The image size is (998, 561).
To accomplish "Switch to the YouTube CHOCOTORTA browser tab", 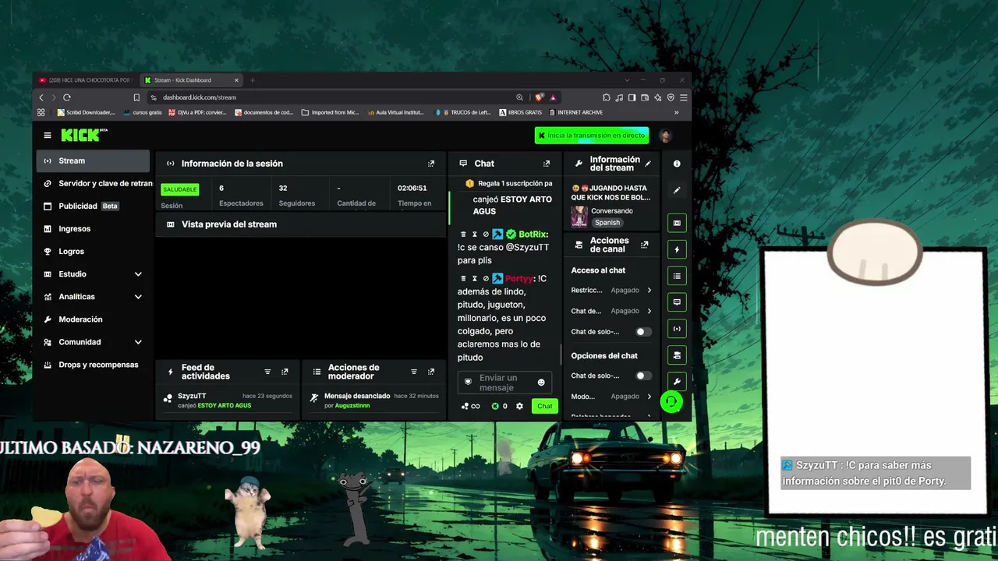I will (86, 80).
